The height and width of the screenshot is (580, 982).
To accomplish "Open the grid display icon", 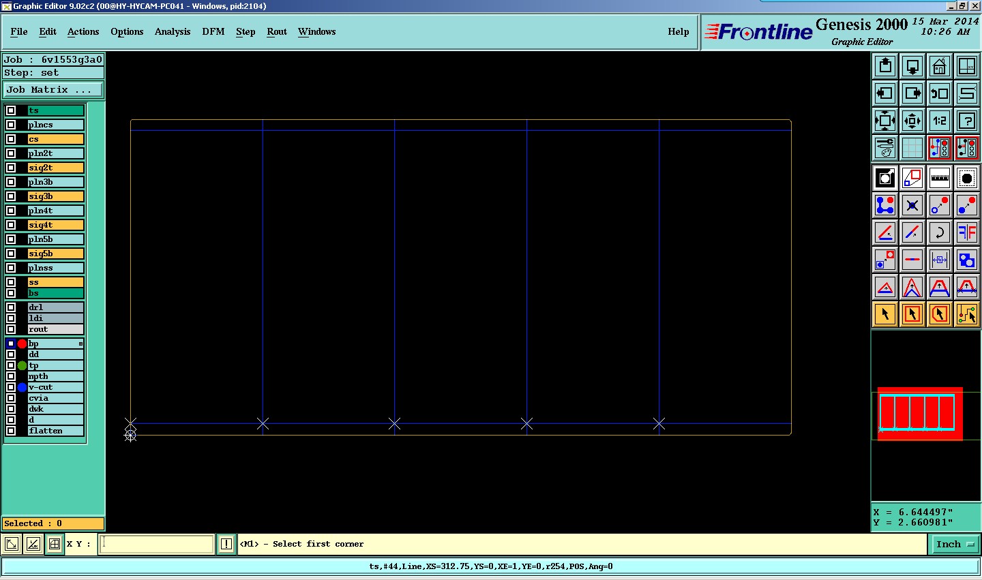I will coord(912,148).
